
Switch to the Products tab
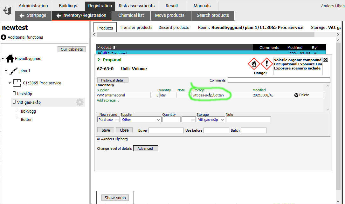click(105, 28)
